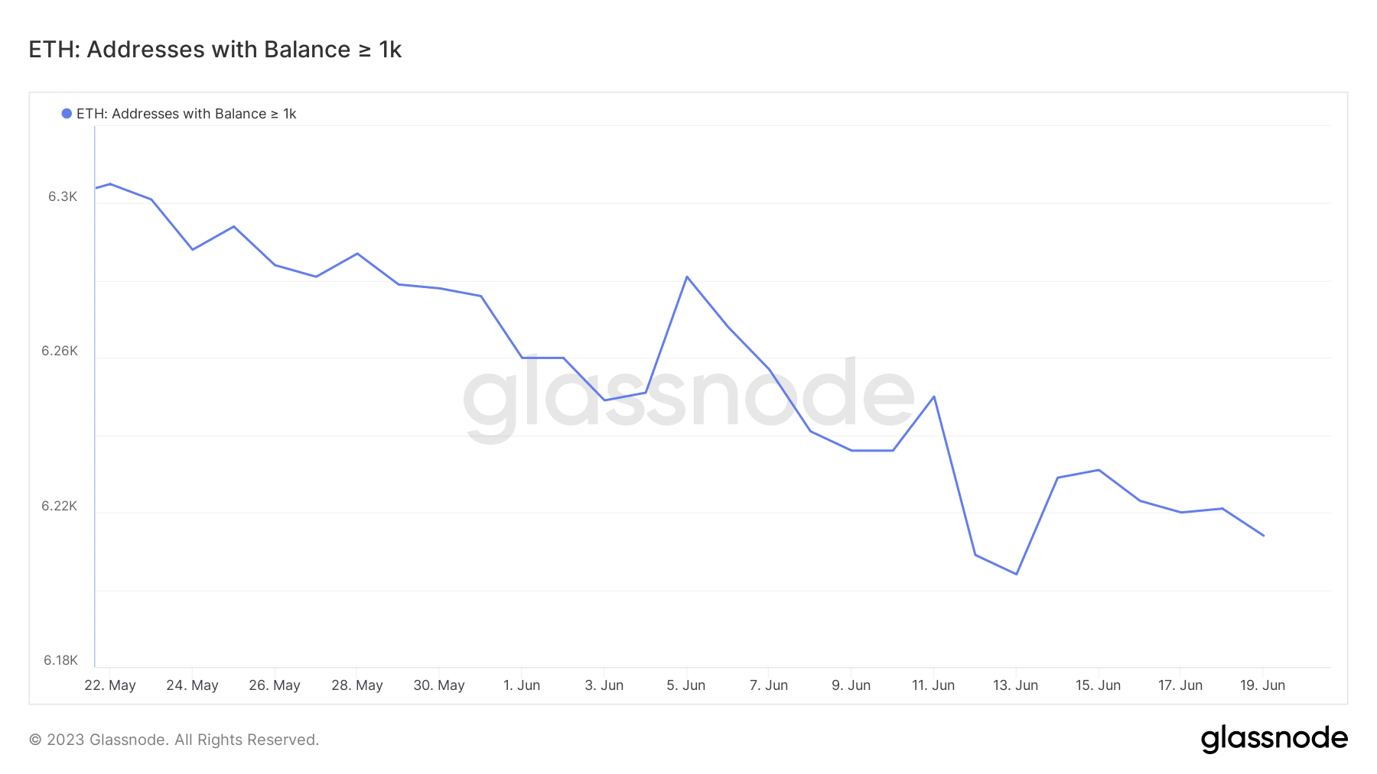
Task: Click the 1. Jun date tick label
Action: 522,685
